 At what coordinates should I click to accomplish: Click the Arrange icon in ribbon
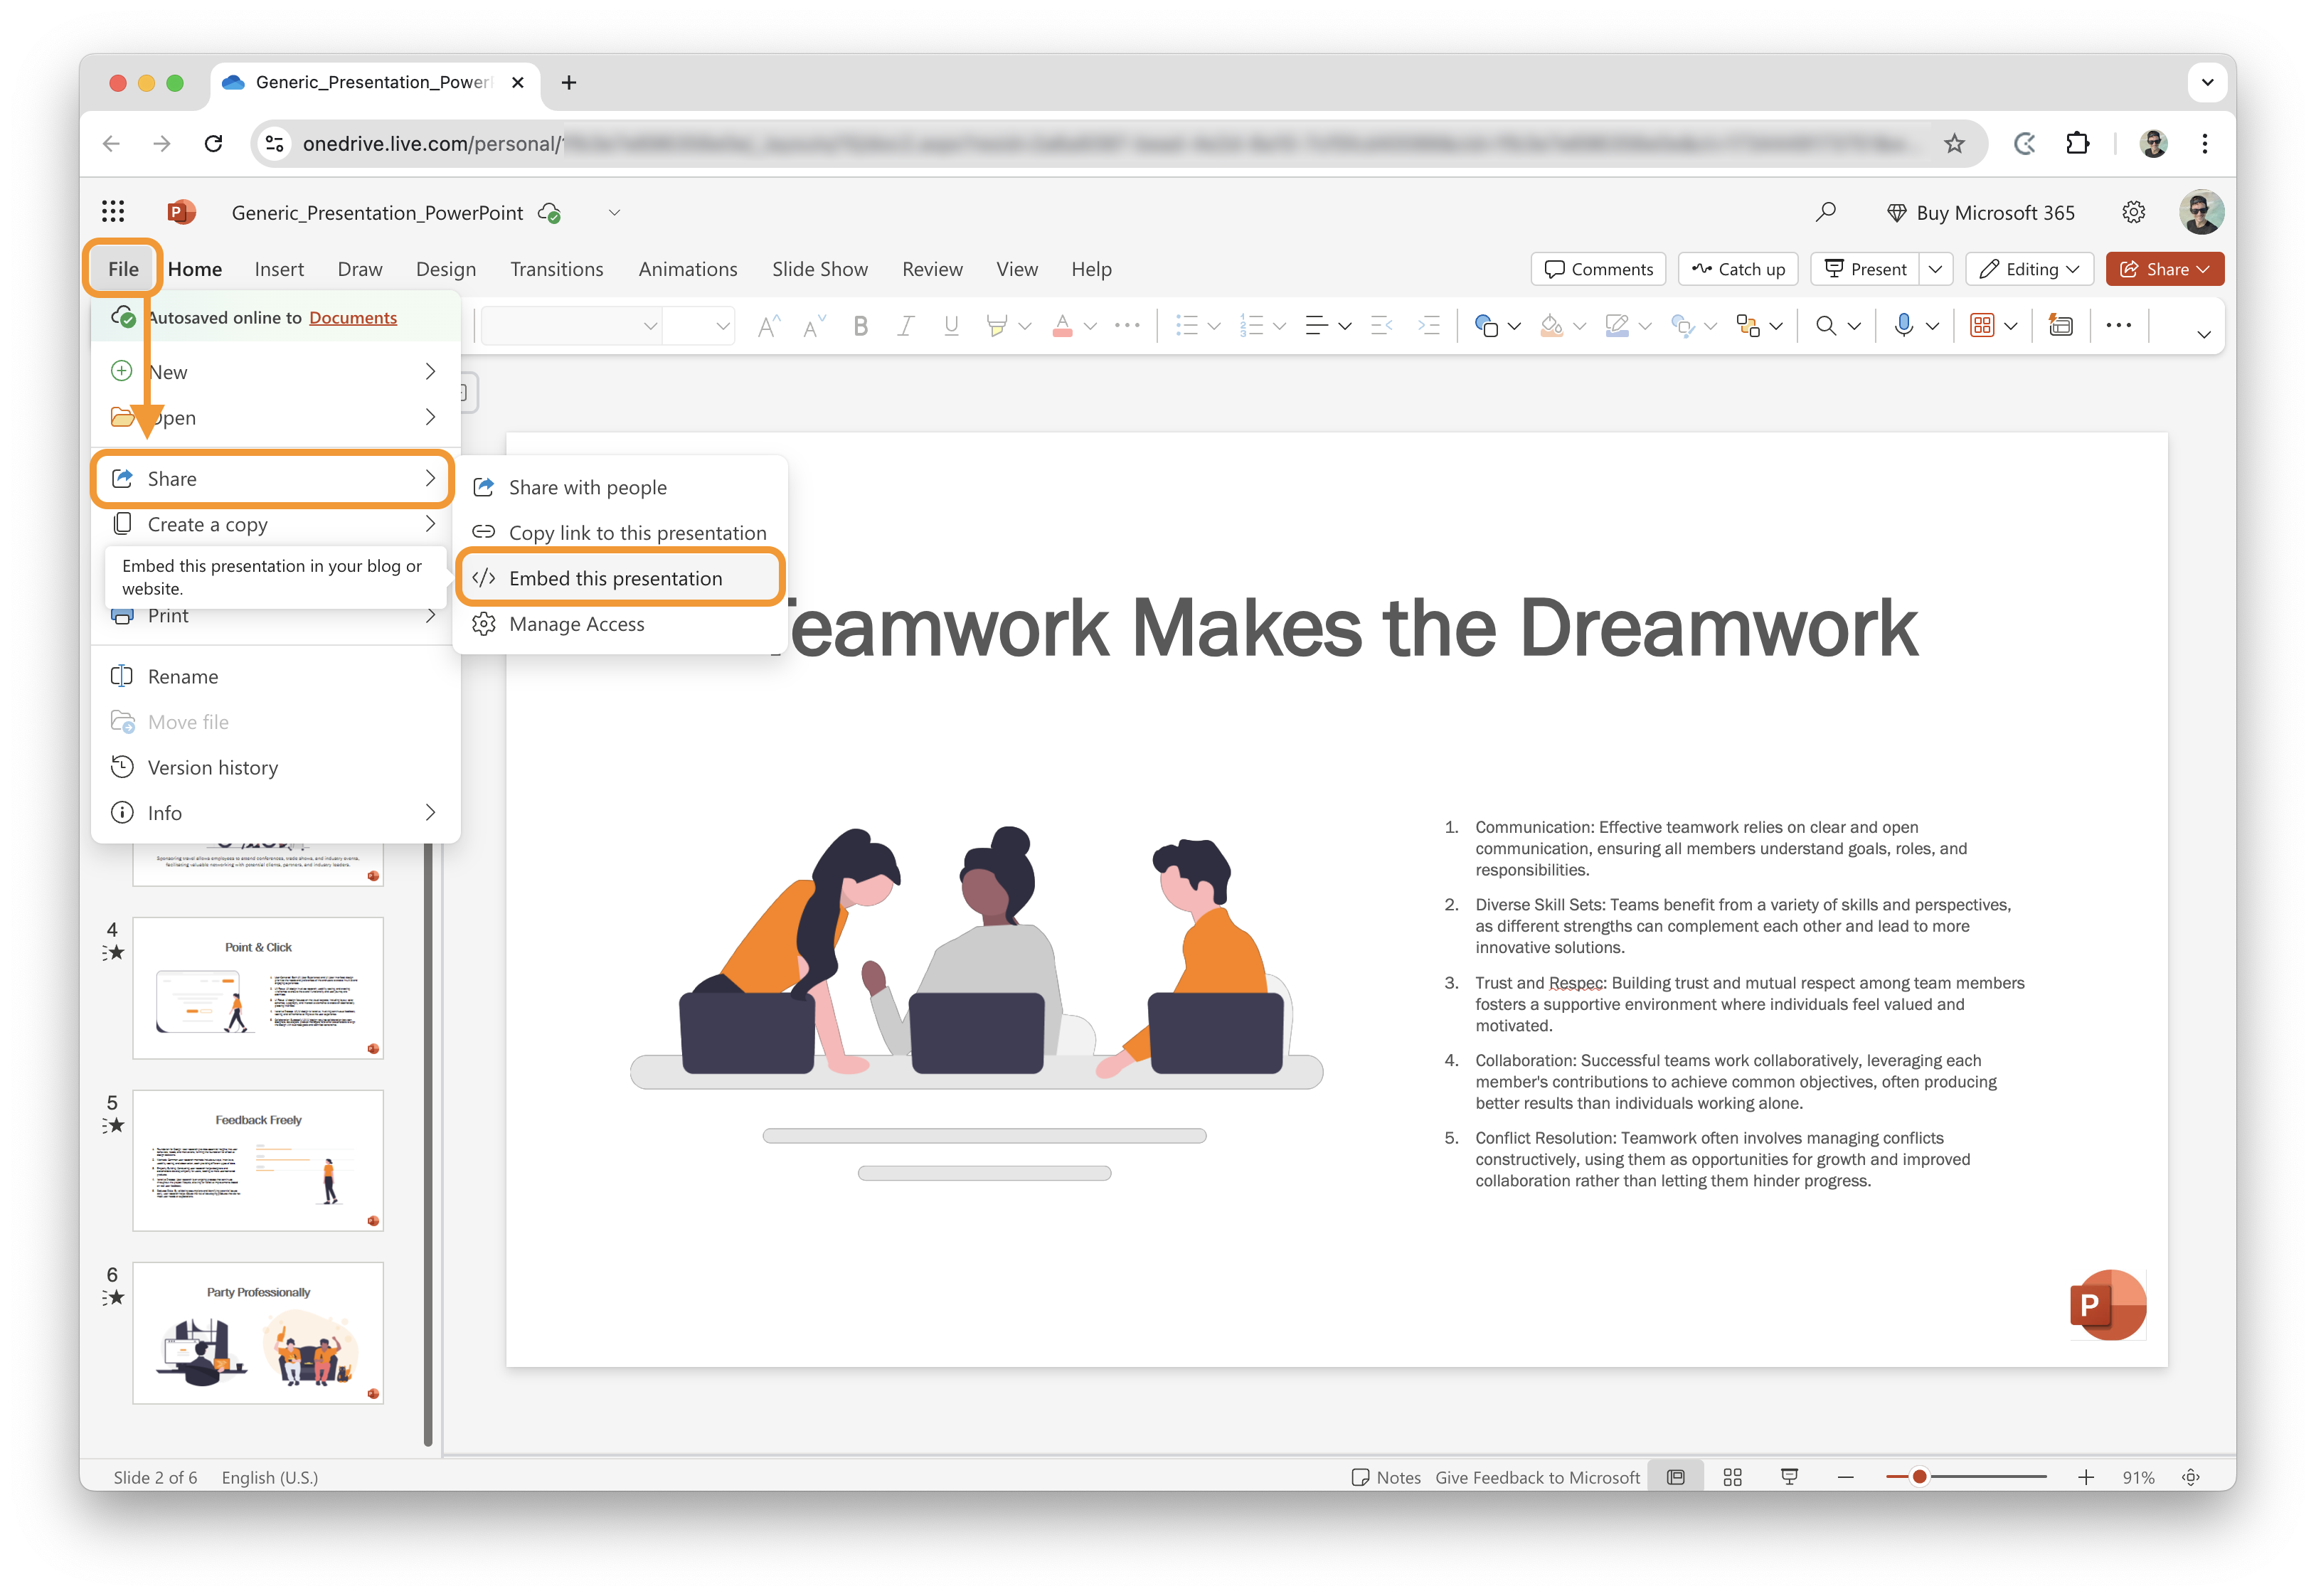pyautogui.click(x=1748, y=326)
